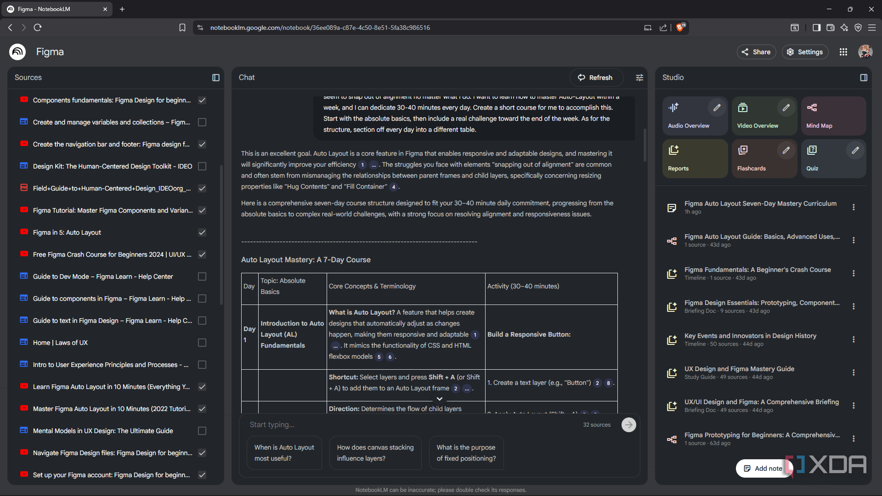Ask 'What is the purpose of fixed positioning?'
This screenshot has width=882, height=496.
pyautogui.click(x=466, y=453)
